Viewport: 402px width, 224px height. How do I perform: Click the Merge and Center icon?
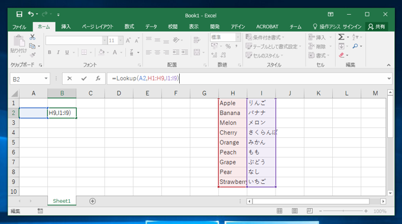coord(197,52)
